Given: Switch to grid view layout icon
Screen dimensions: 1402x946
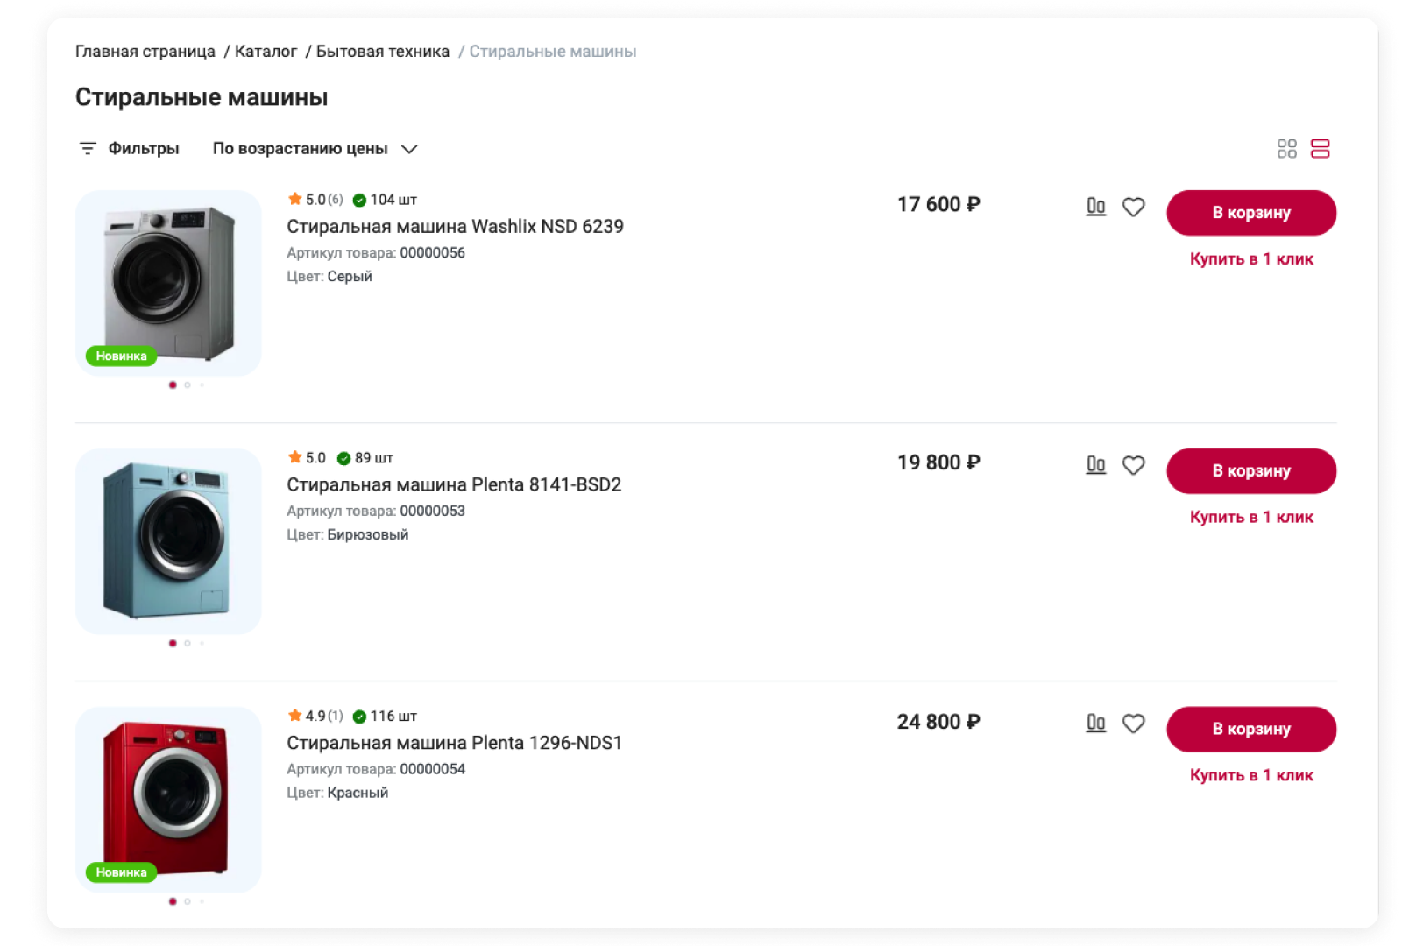Looking at the screenshot, I should (x=1286, y=149).
